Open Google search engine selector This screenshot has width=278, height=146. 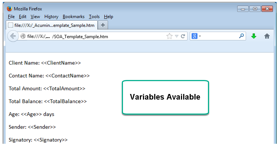point(196,36)
